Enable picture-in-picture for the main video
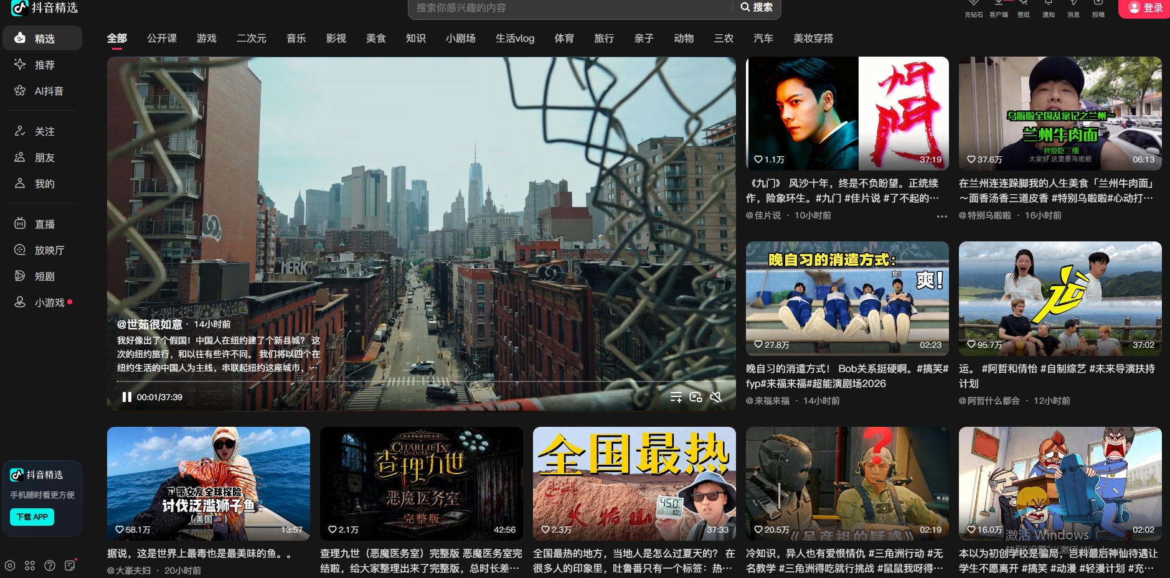This screenshot has height=578, width=1170. tap(696, 397)
